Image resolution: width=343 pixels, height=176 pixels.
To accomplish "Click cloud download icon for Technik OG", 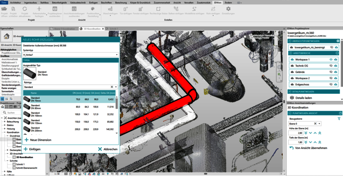I will pyautogui.click(x=336, y=66).
